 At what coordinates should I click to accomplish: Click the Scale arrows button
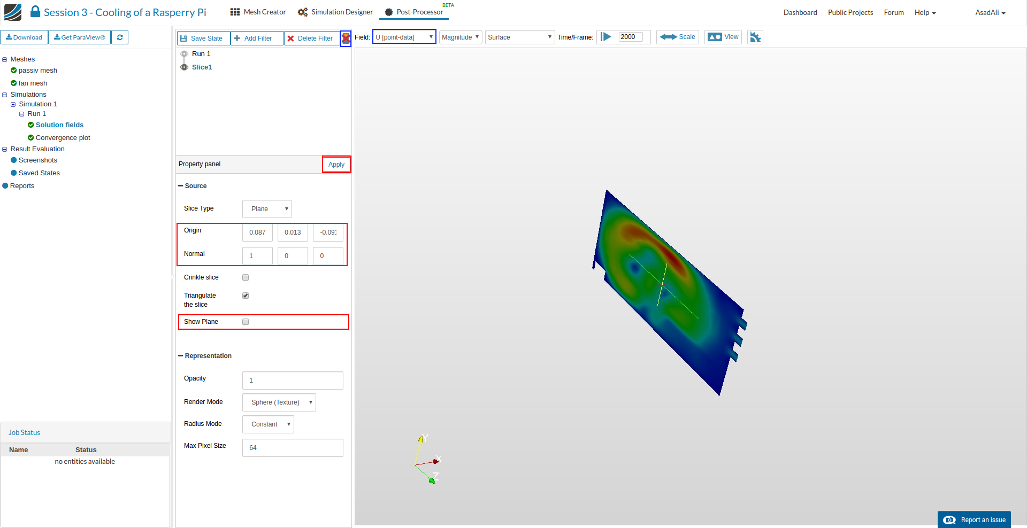point(677,37)
